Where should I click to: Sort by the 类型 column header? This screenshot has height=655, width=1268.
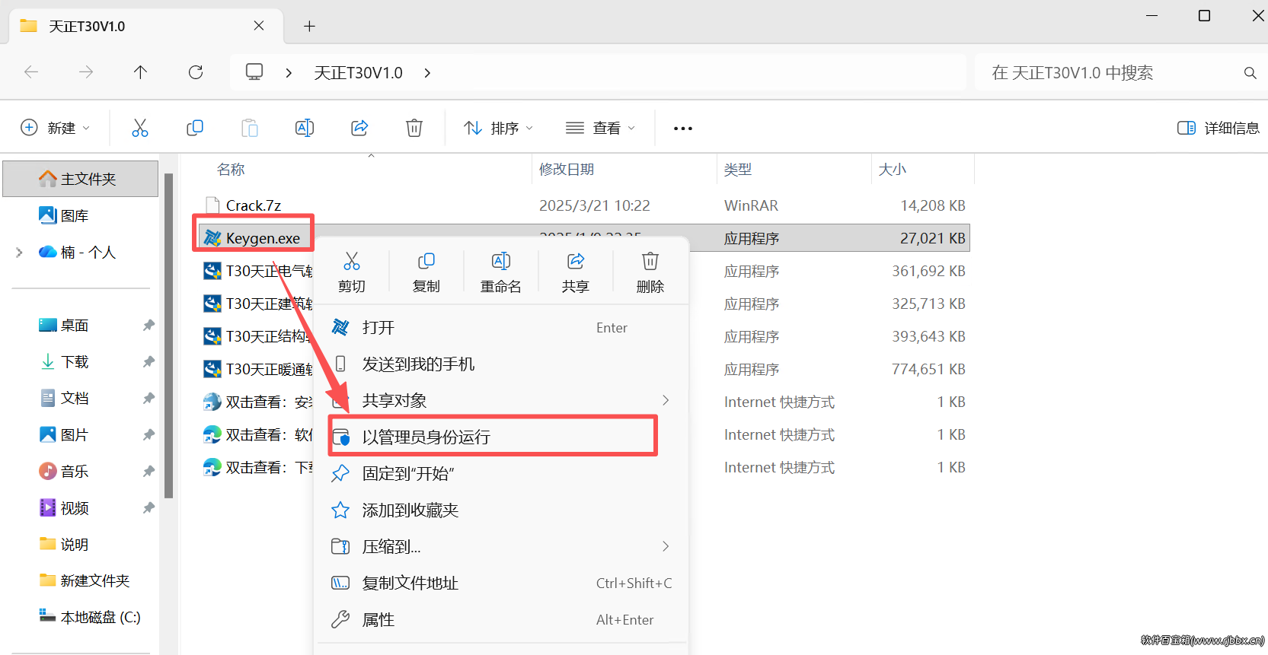tap(738, 170)
